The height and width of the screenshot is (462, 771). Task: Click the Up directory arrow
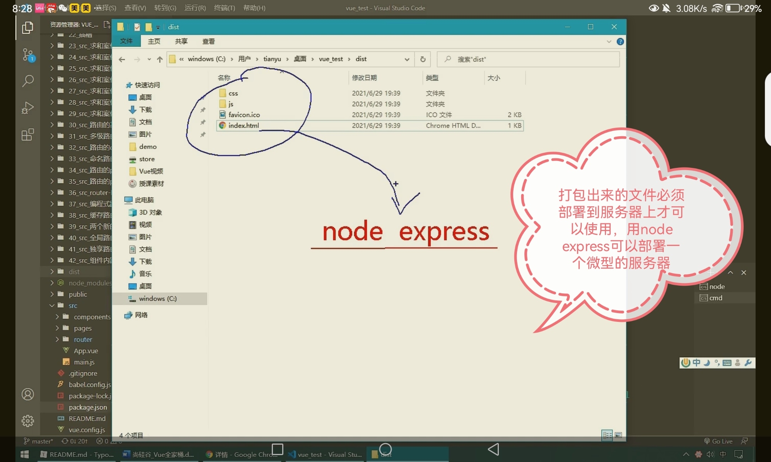tap(160, 59)
